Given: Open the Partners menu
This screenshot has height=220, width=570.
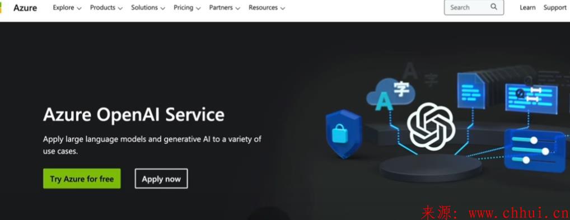Looking at the screenshot, I should [225, 8].
